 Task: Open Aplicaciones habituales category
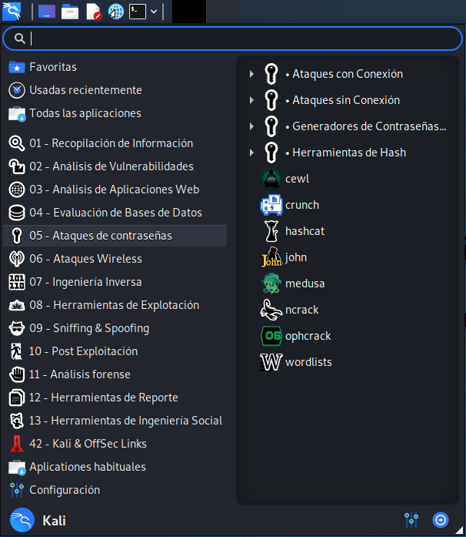click(115, 467)
